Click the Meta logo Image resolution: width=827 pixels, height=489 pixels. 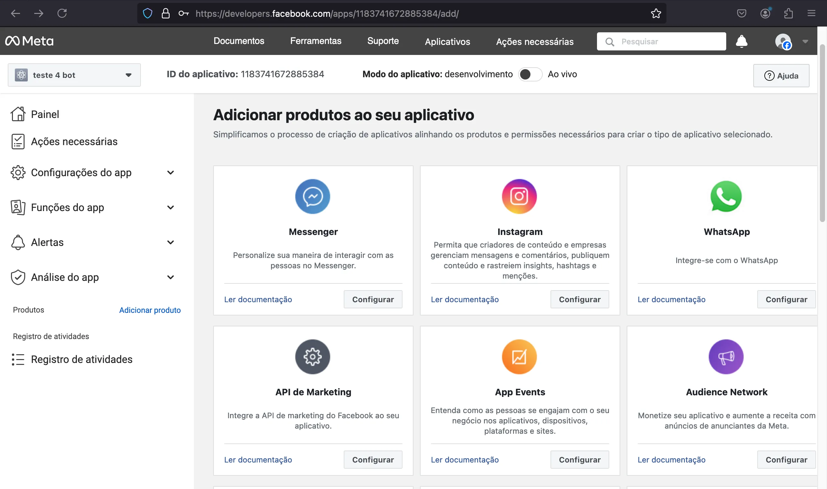[x=29, y=41]
